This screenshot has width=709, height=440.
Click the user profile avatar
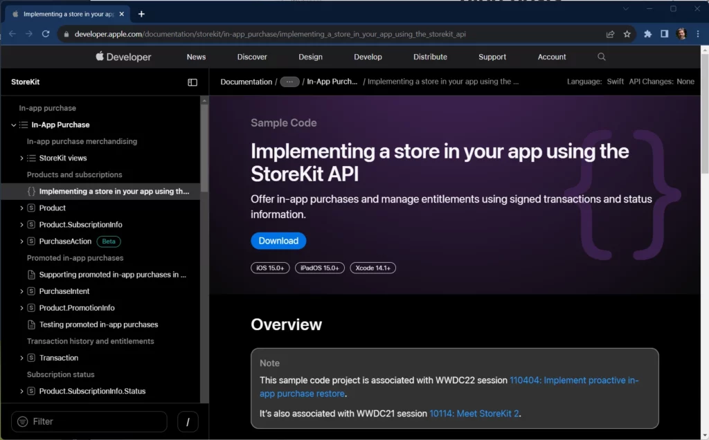coord(681,34)
